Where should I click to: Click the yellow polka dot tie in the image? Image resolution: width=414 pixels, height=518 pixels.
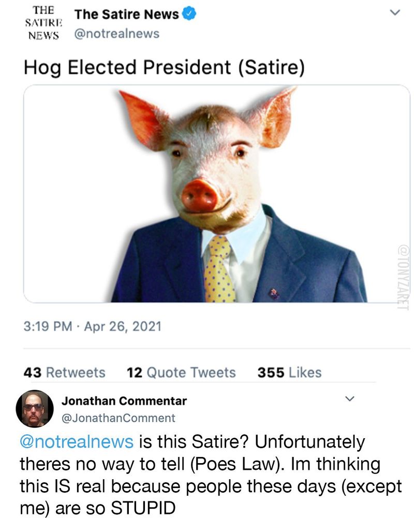click(x=219, y=269)
